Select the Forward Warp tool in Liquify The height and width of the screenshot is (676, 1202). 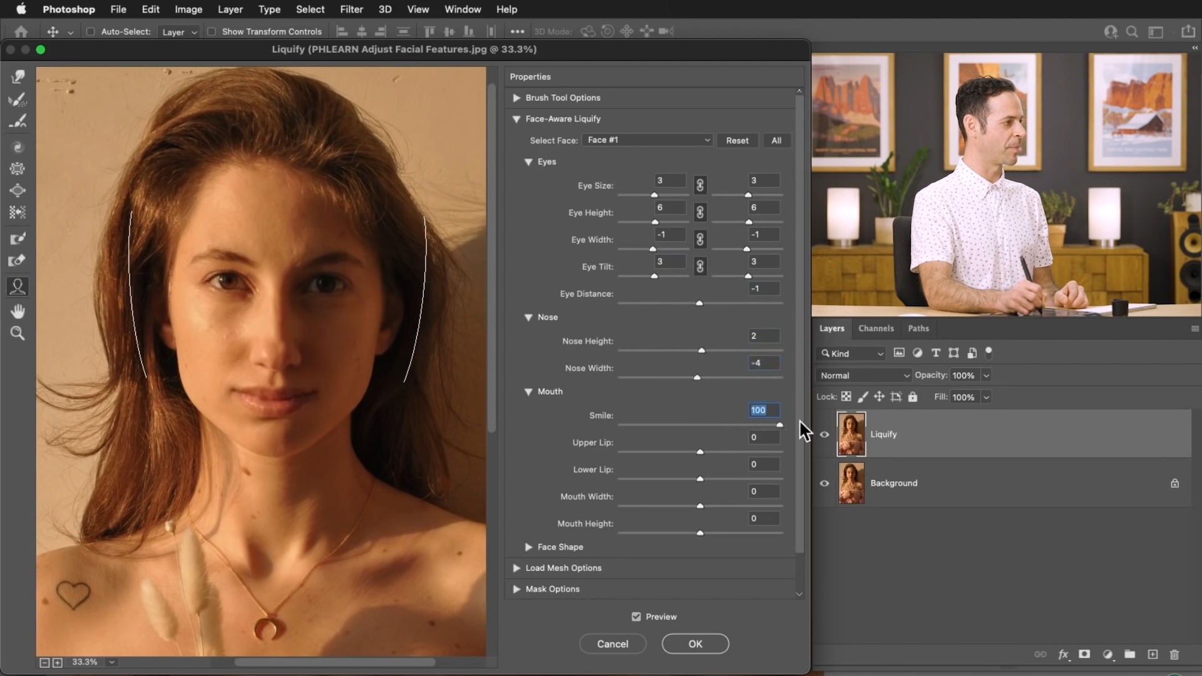tap(18, 76)
